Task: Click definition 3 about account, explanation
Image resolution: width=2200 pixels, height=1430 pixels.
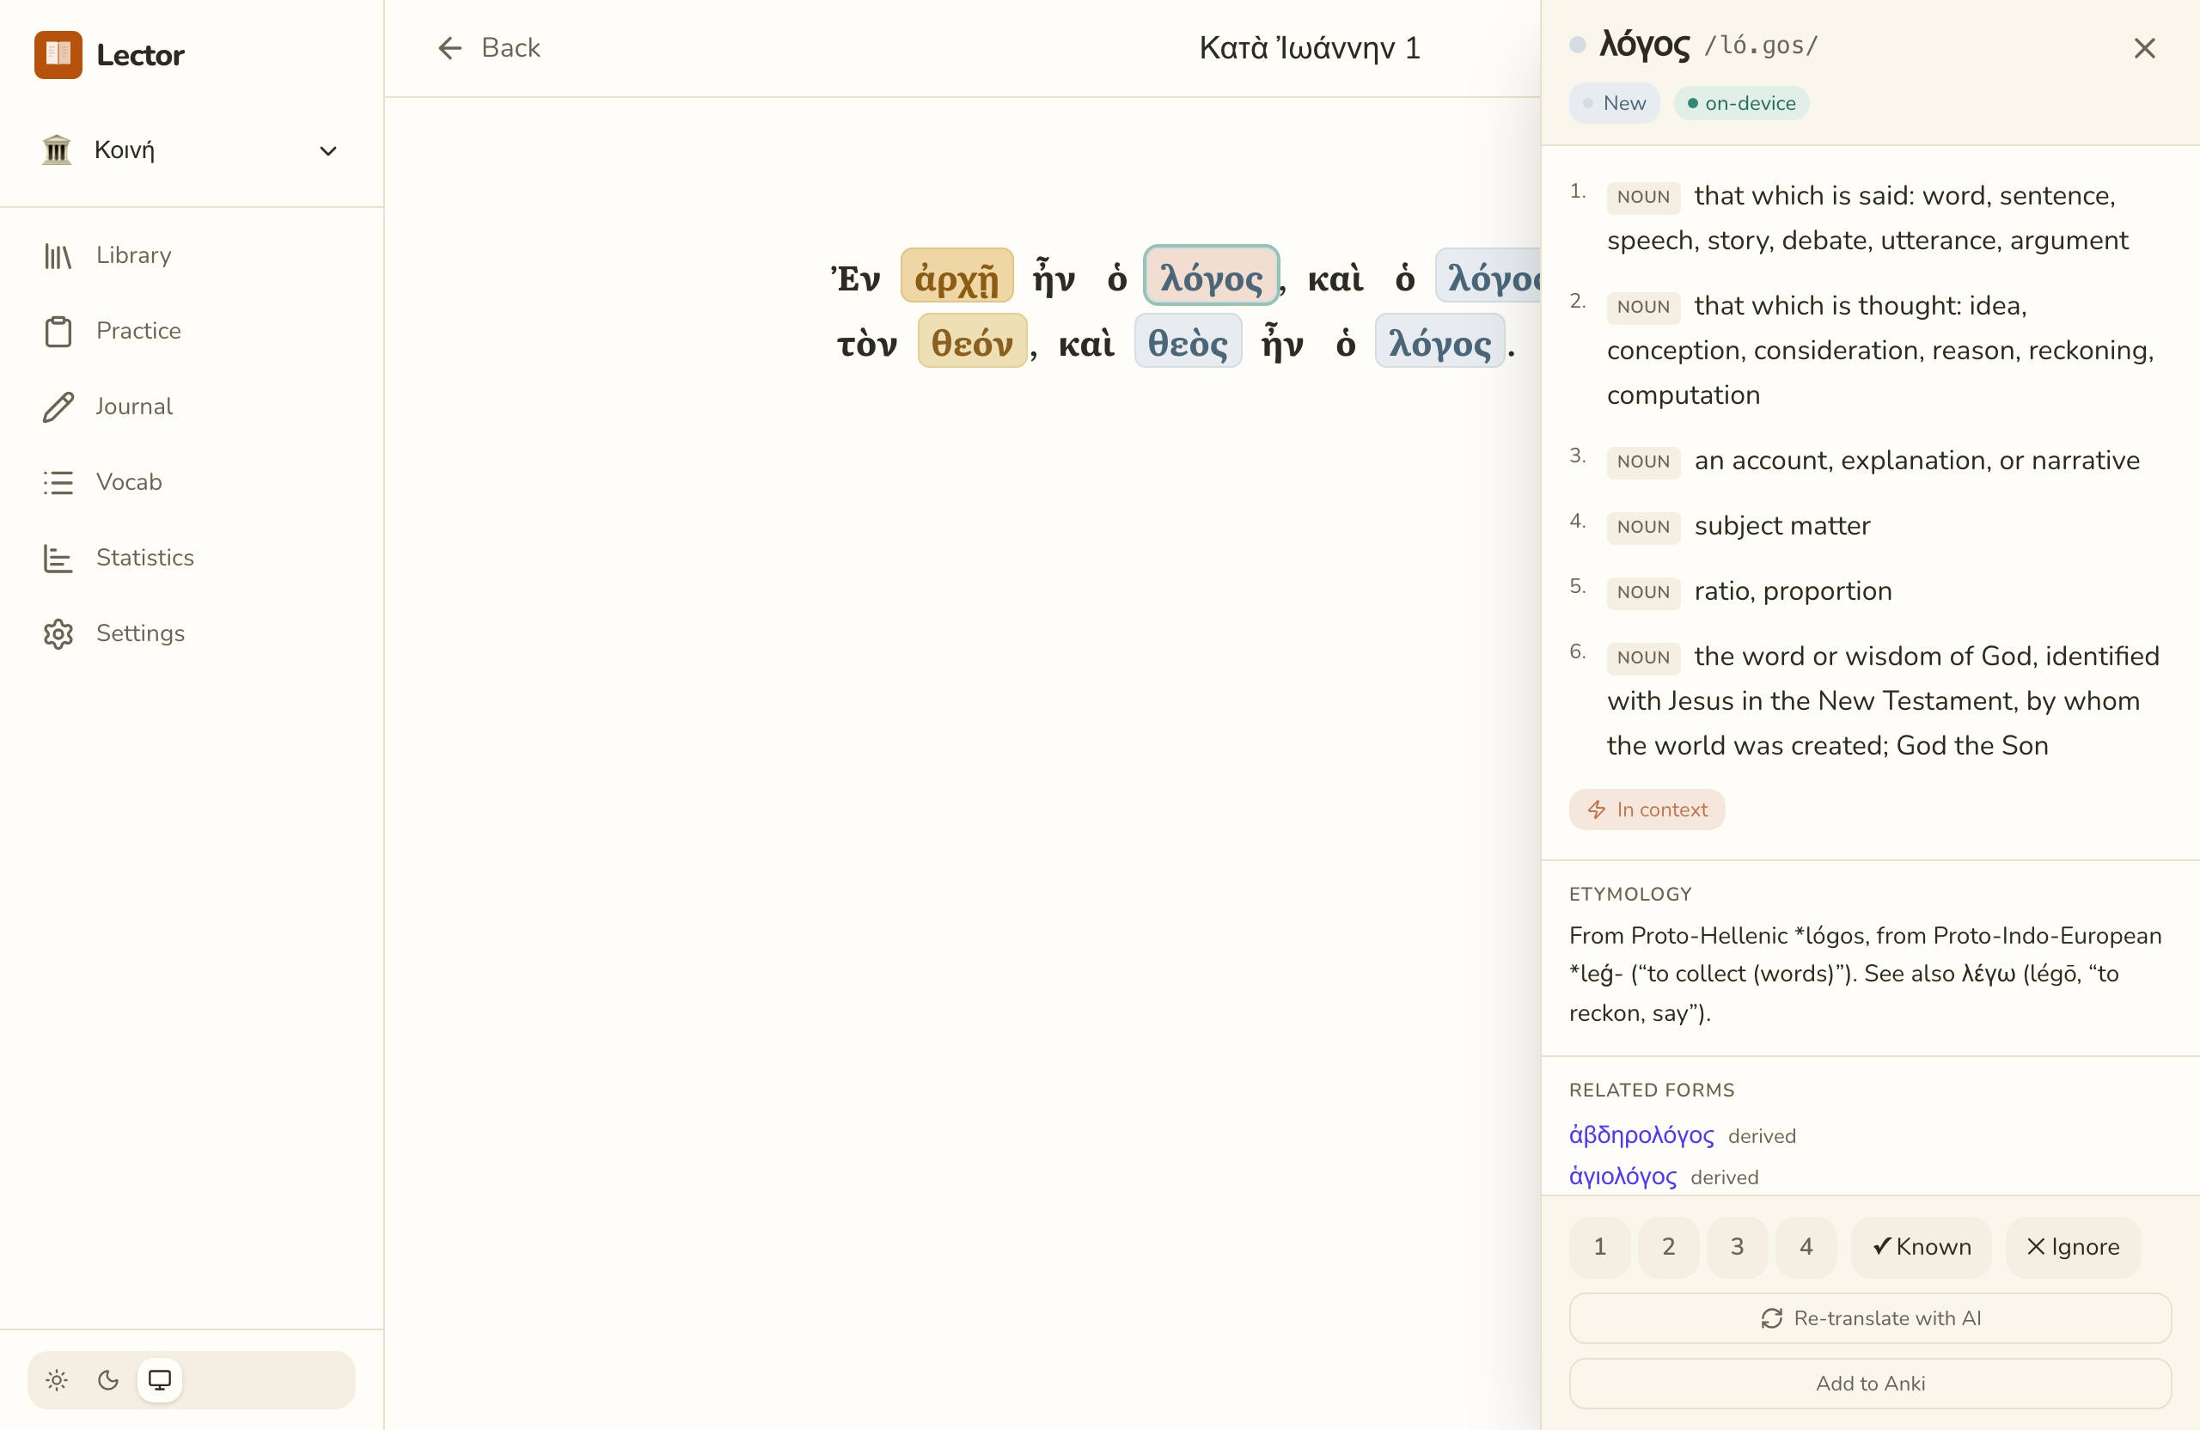Action: click(1917, 461)
